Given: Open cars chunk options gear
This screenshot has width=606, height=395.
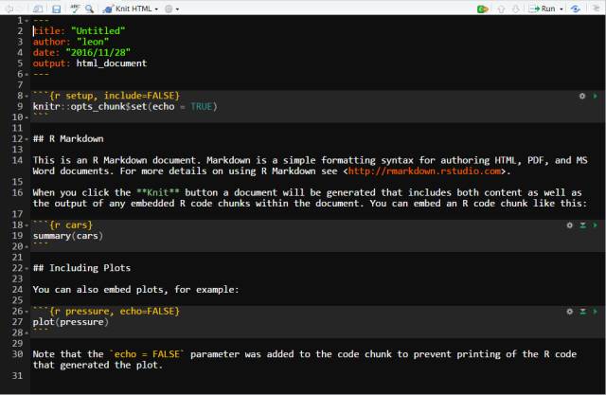Looking at the screenshot, I should pyautogui.click(x=570, y=224).
